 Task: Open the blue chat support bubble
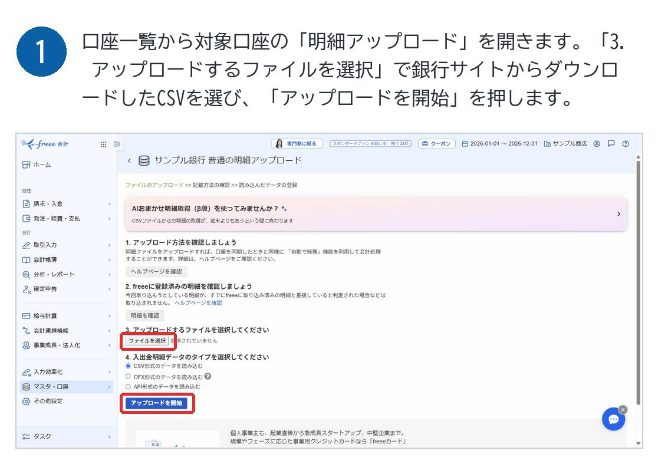pos(613,419)
